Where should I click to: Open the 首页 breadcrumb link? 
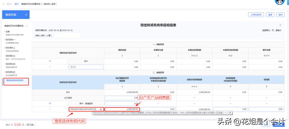[x=17, y=4]
